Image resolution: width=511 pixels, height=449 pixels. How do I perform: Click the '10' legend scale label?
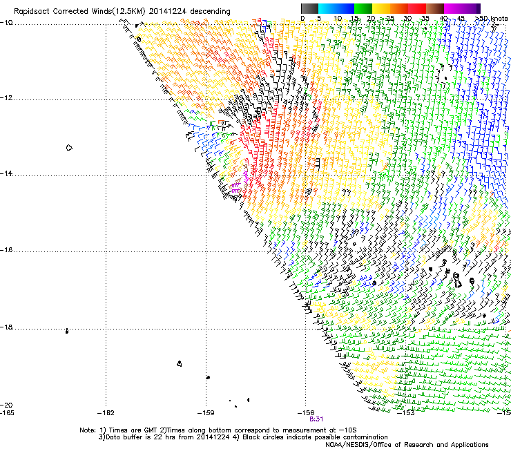tap(338, 18)
